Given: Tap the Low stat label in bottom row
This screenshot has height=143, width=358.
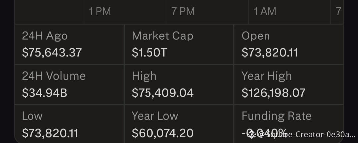Looking at the screenshot, I should [x=32, y=116].
